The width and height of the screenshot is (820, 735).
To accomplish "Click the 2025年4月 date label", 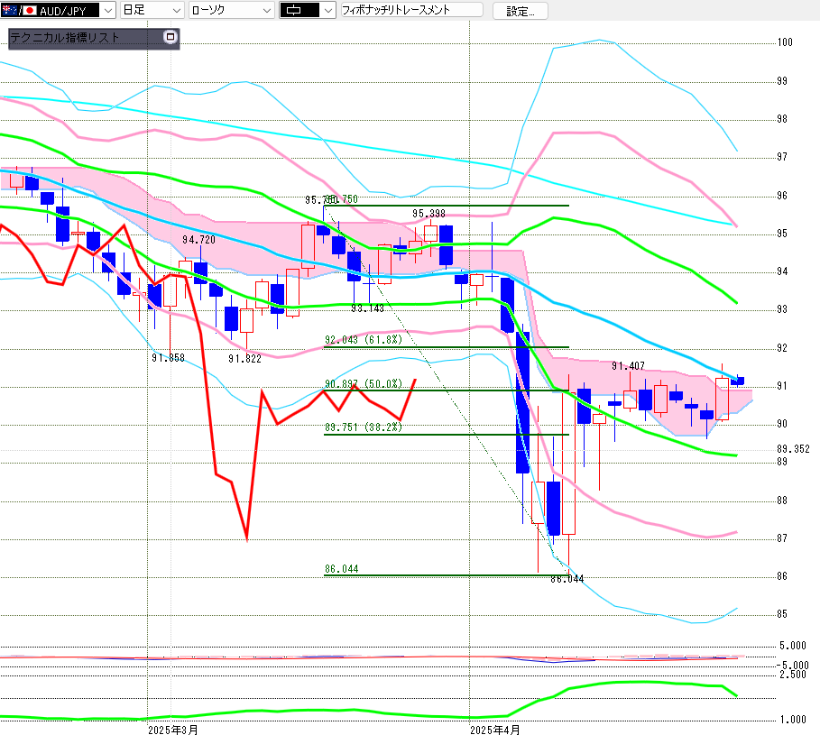I will coord(494,730).
